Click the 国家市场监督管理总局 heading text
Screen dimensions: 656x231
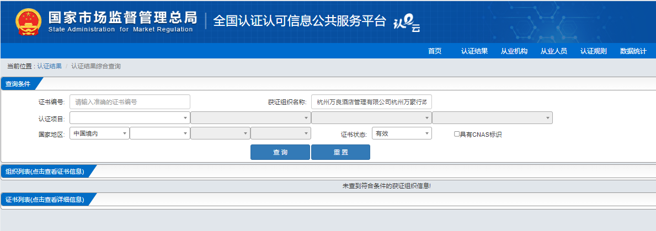(x=122, y=17)
